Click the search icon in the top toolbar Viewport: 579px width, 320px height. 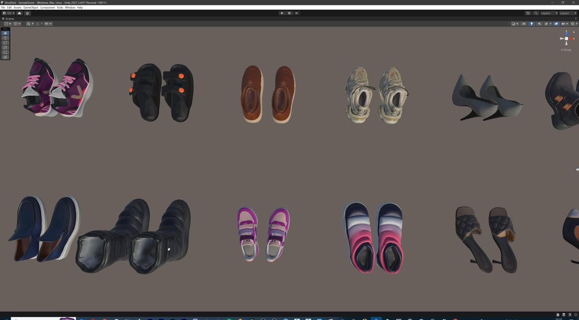pos(536,13)
